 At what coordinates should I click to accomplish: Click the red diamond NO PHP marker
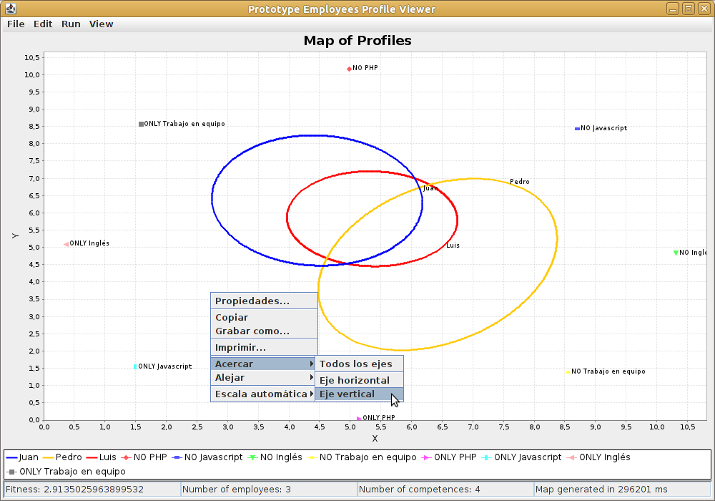coord(350,69)
